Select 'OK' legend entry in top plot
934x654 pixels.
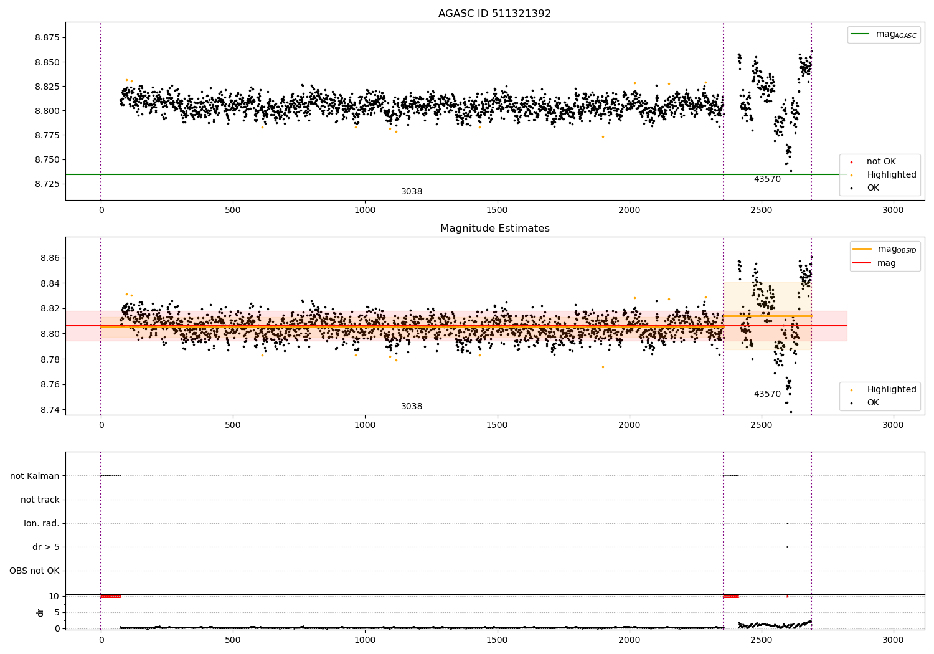[x=873, y=187]
